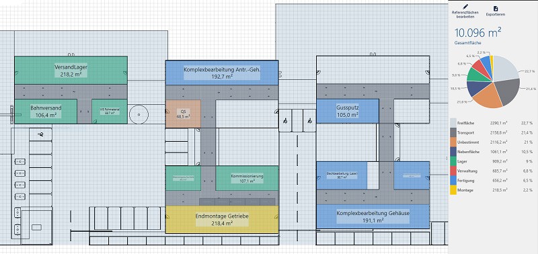The image size is (538, 254).
Task: Select the left wheelchair parking space symbol
Action: point(284,121)
